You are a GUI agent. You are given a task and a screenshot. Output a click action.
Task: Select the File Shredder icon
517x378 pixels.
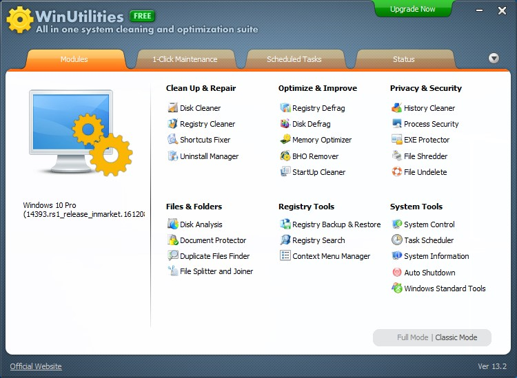pos(397,156)
